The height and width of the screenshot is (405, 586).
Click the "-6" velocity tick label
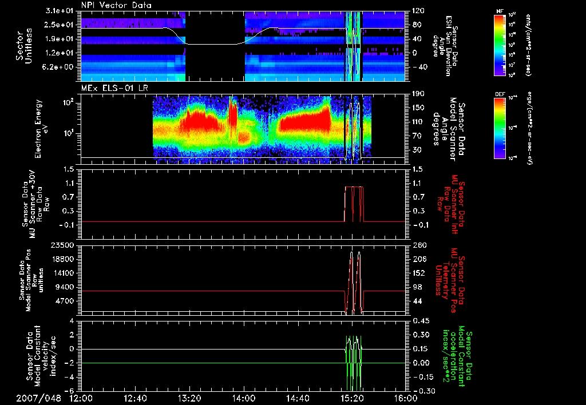[x=70, y=391]
